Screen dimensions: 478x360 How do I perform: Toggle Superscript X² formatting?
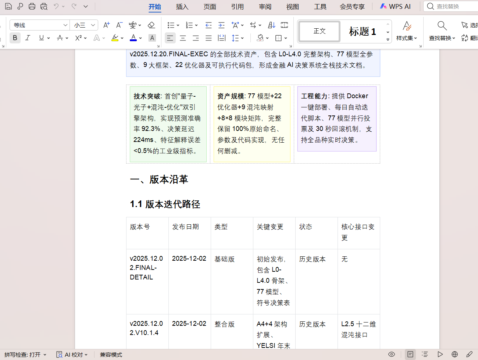(78, 38)
